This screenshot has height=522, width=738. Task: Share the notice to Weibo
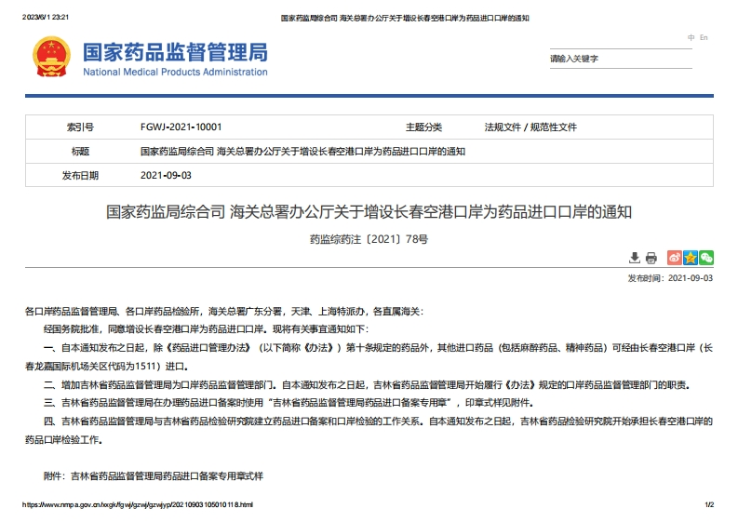pyautogui.click(x=676, y=258)
